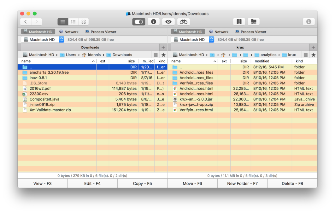Click the Edit - F4 button

pos(92,184)
